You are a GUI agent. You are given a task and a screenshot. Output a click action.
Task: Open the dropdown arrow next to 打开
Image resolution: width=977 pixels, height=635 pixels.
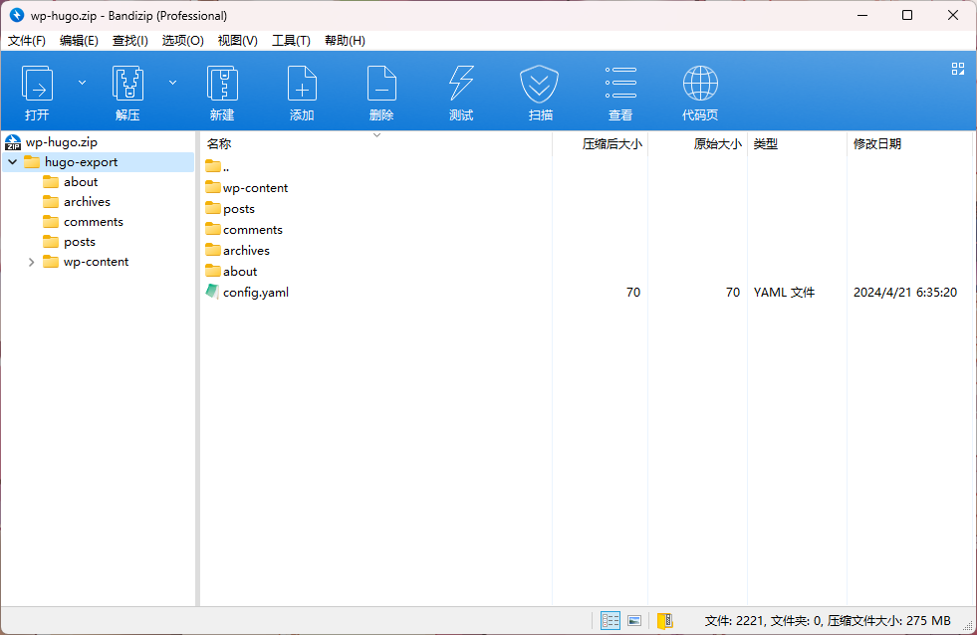pyautogui.click(x=82, y=83)
